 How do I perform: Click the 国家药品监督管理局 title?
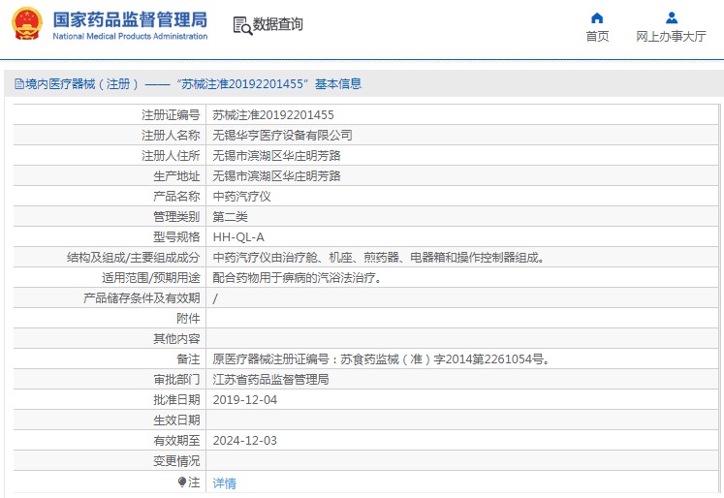[x=130, y=19]
